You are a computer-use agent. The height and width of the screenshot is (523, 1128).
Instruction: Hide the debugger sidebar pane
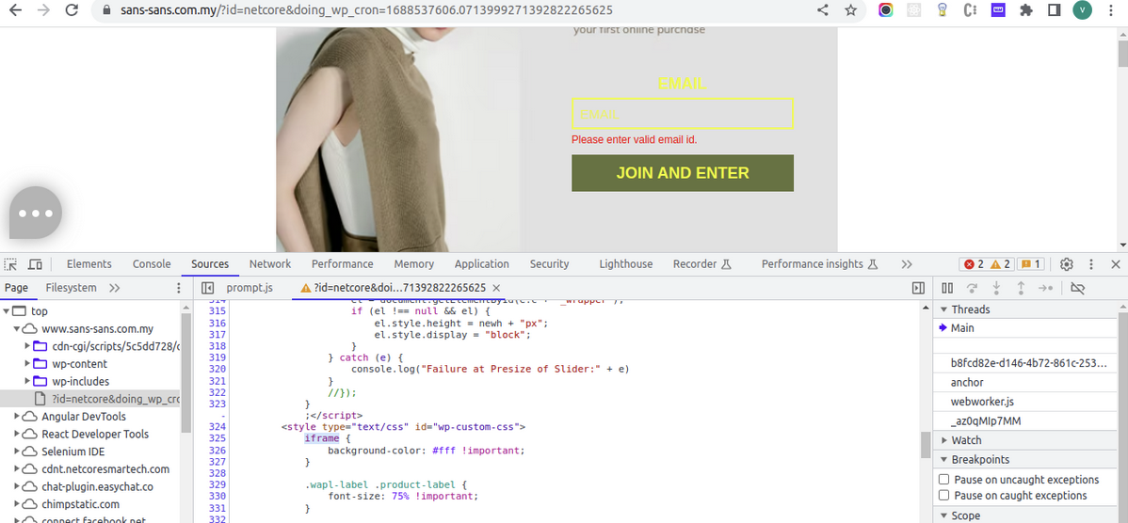point(918,288)
